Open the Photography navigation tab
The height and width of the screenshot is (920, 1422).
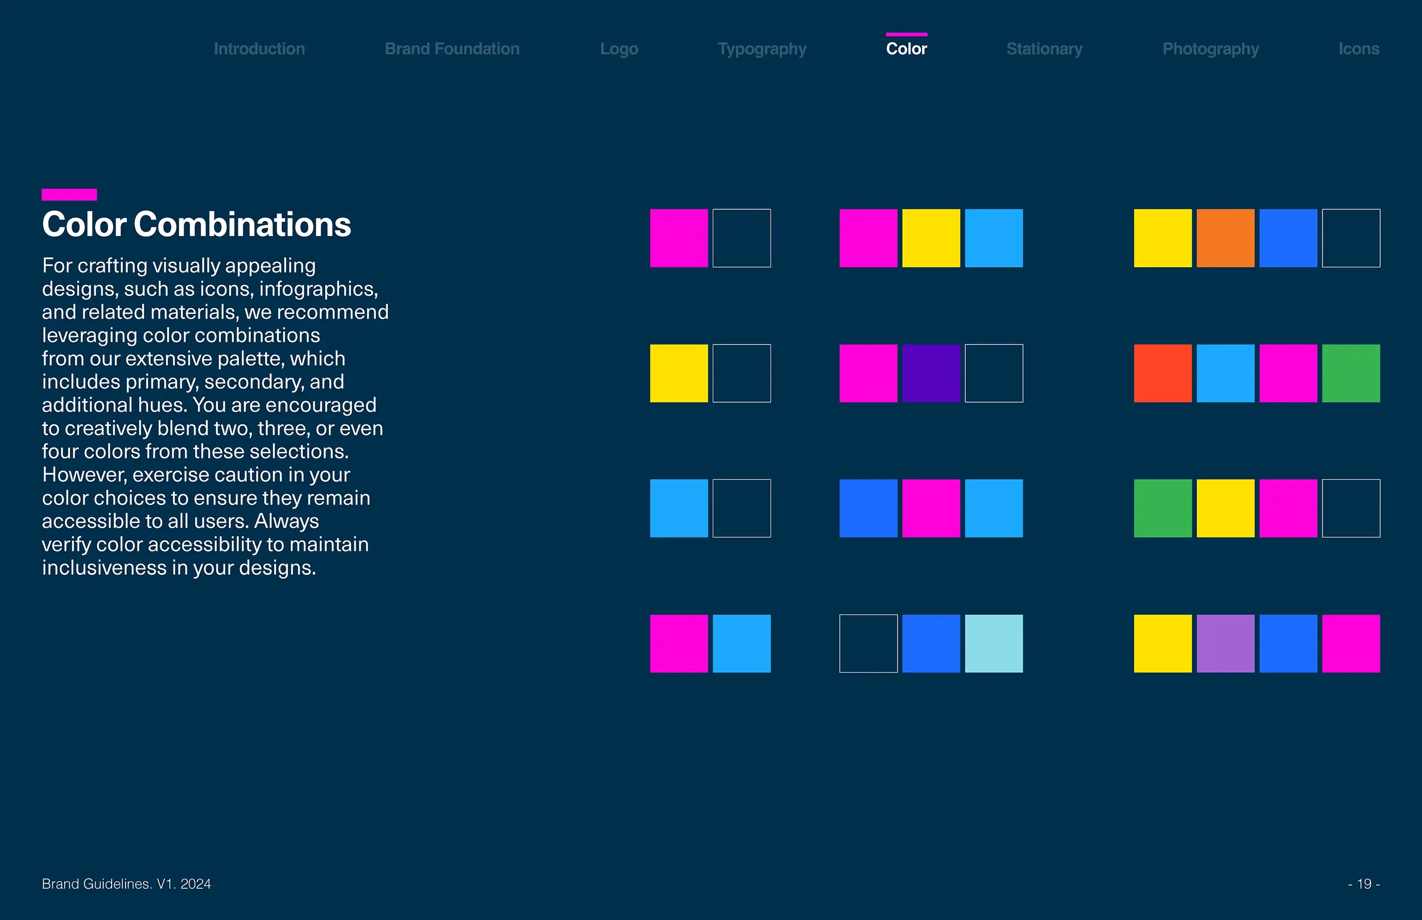point(1210,49)
